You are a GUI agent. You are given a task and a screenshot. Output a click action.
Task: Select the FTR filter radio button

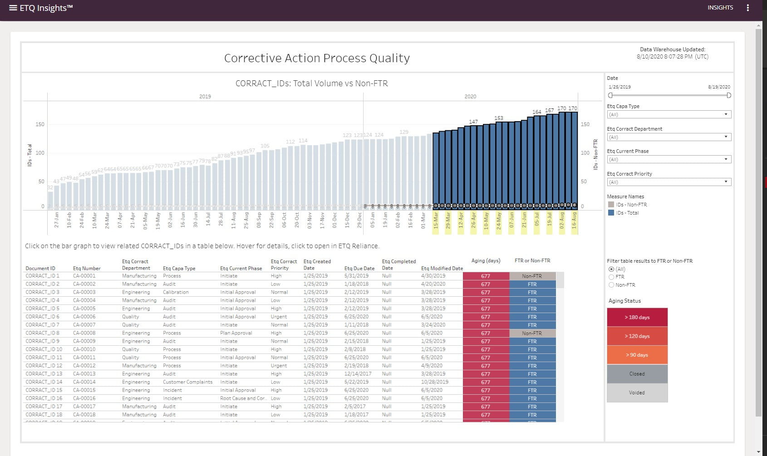point(611,277)
